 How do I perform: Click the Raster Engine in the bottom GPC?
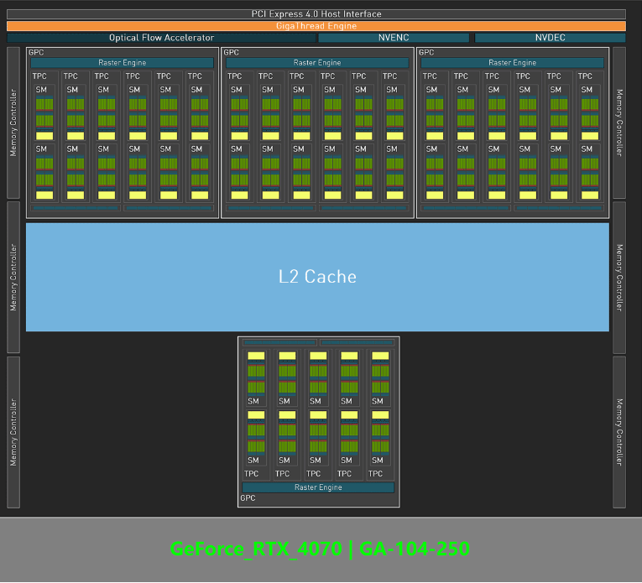[318, 487]
